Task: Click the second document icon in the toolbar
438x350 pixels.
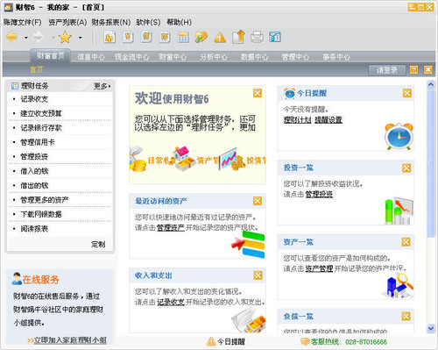Action: (128, 37)
